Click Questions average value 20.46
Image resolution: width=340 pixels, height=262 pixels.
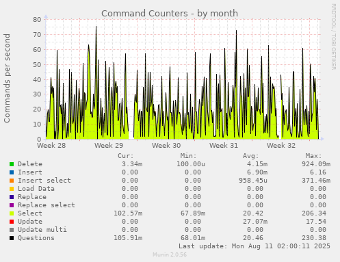click(253, 238)
